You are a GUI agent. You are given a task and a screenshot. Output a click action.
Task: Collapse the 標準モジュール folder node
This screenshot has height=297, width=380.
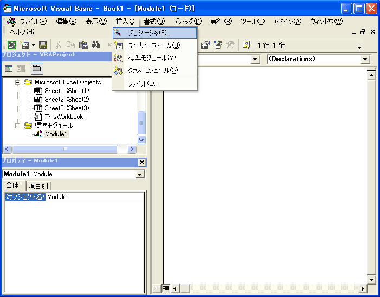click(x=17, y=126)
